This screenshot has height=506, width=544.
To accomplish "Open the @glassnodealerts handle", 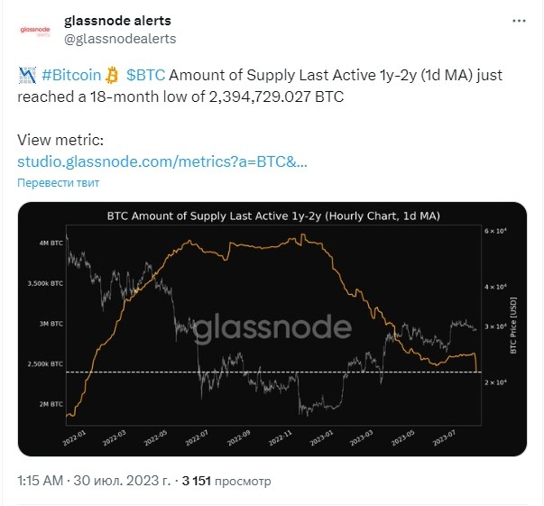I will 120,39.
